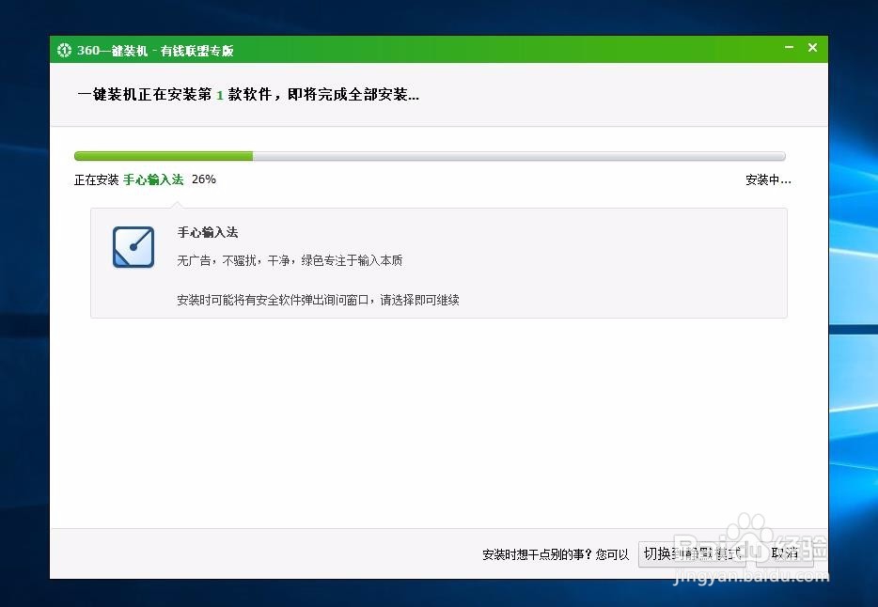Image resolution: width=878 pixels, height=607 pixels.
Task: Click the installation progress bar
Action: (429, 156)
